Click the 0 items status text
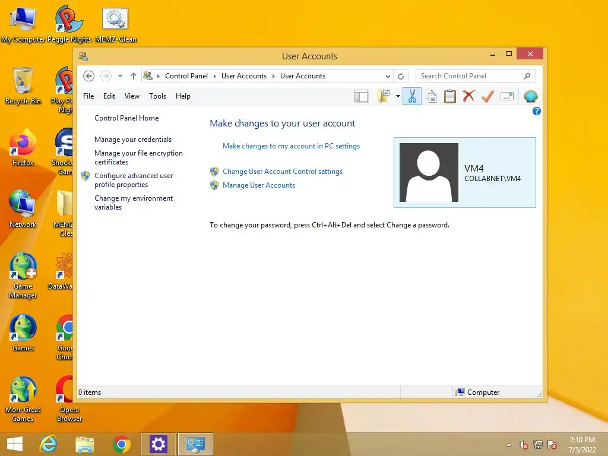The image size is (608, 456). pos(90,392)
